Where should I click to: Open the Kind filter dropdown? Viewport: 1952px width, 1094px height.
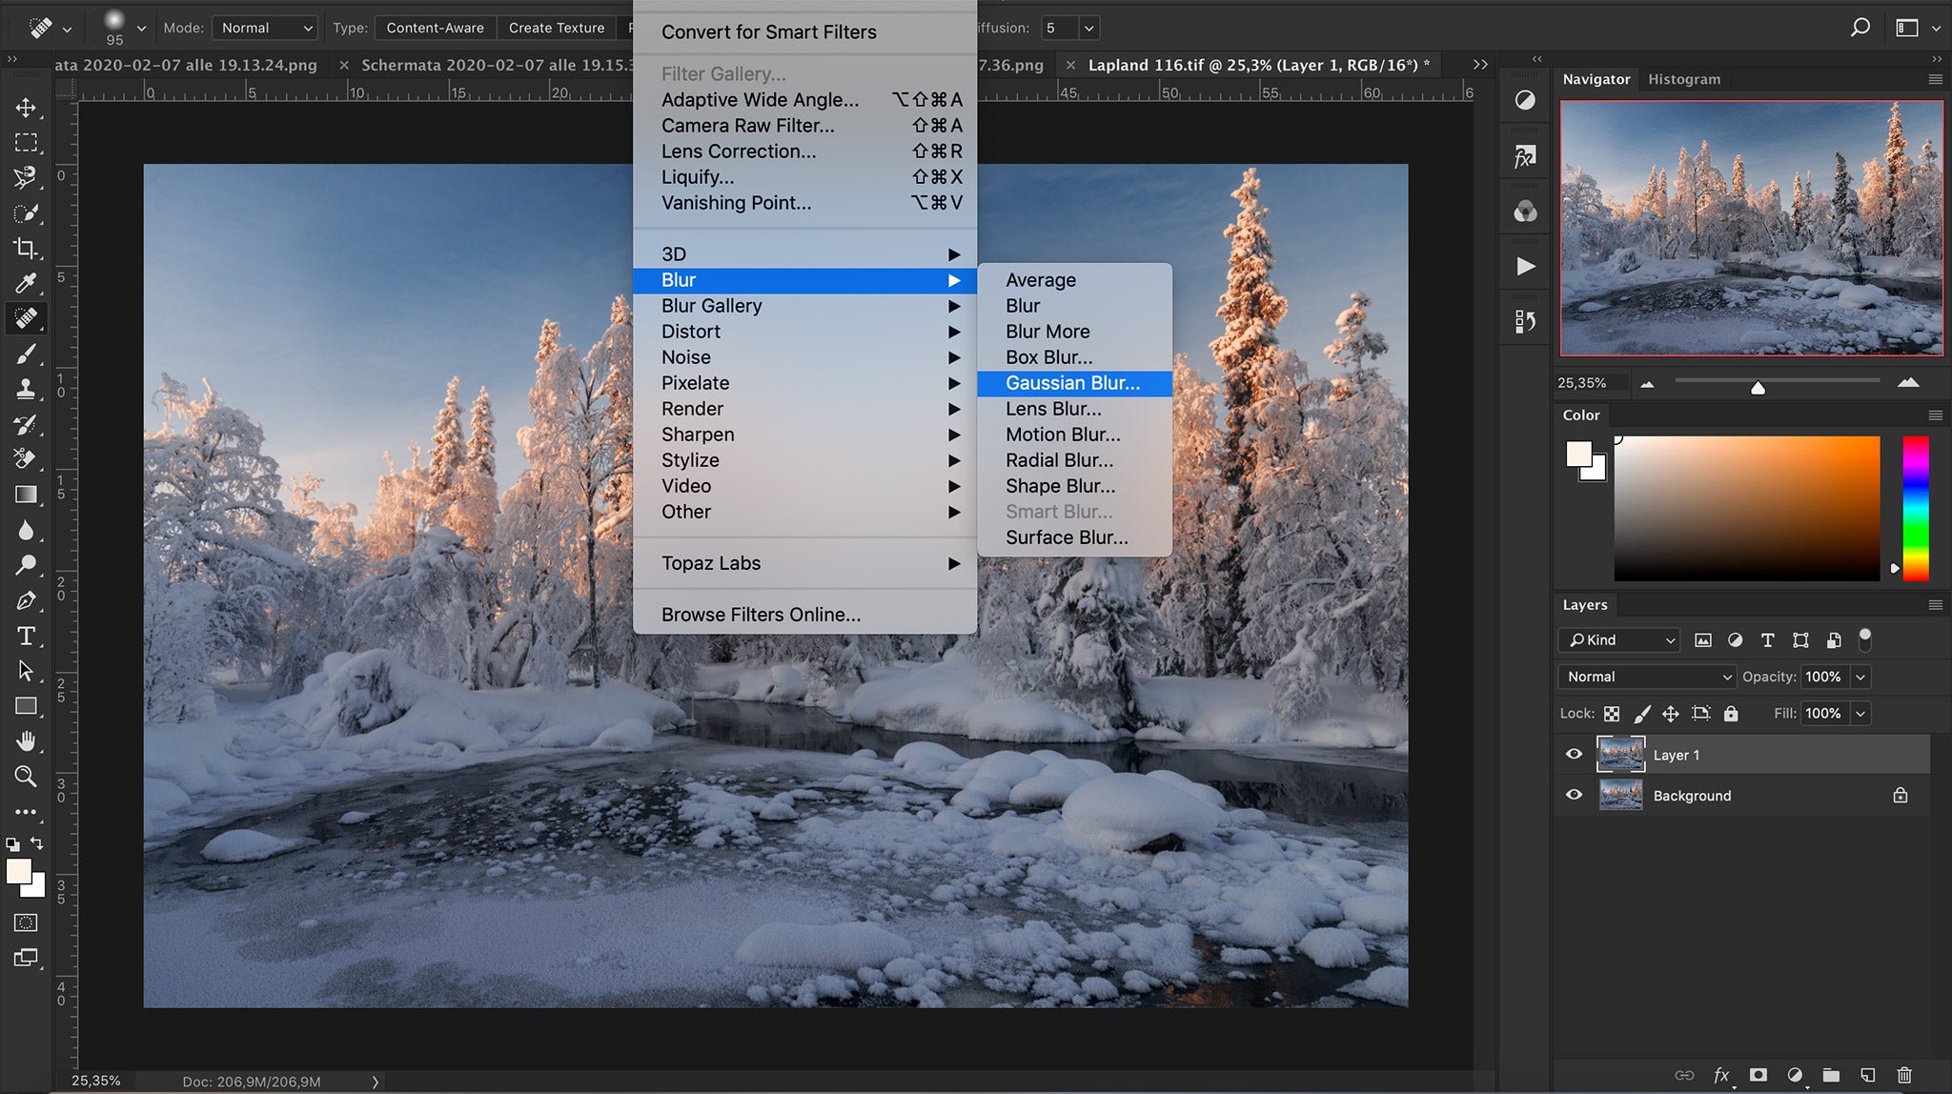tap(1617, 639)
